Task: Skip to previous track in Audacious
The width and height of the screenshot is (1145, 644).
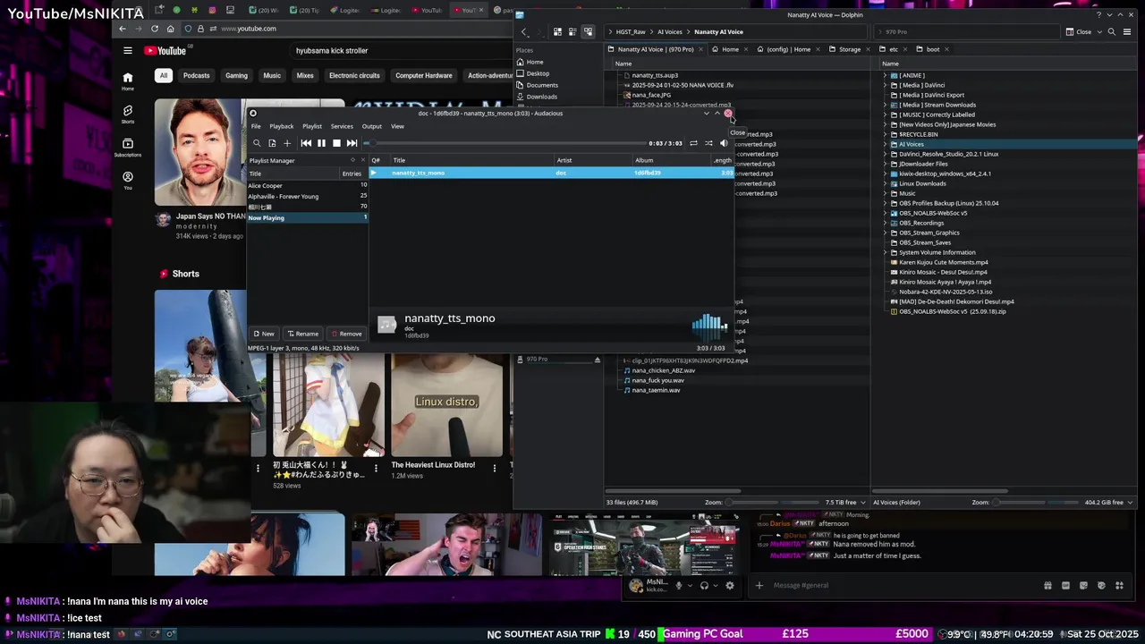Action: coord(306,143)
